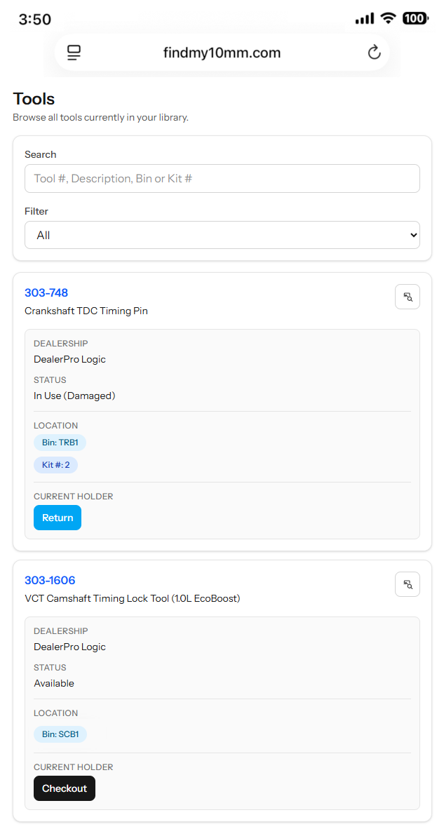The height and width of the screenshot is (829, 444).
Task: Tap the battery indicator in status bar
Action: coord(416,18)
